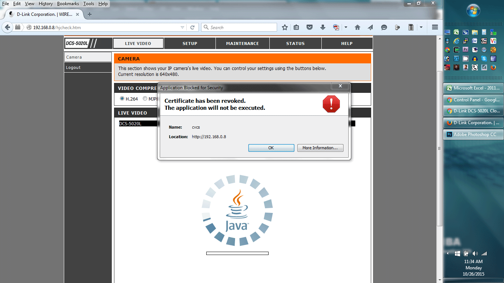504x283 pixels.
Task: Open the Bookmarks menu
Action: click(68, 4)
